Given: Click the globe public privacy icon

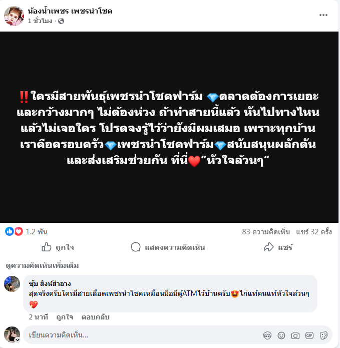Looking at the screenshot, I should tap(61, 21).
